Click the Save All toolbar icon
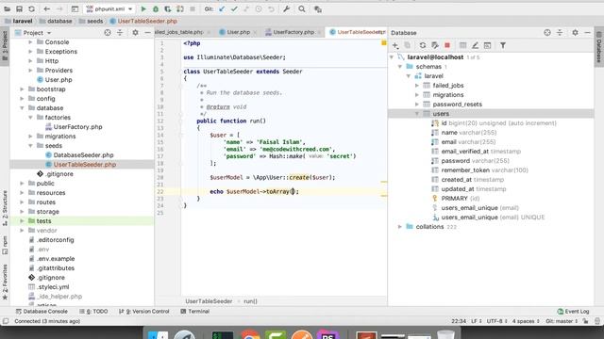604x339 pixels. coord(19,8)
